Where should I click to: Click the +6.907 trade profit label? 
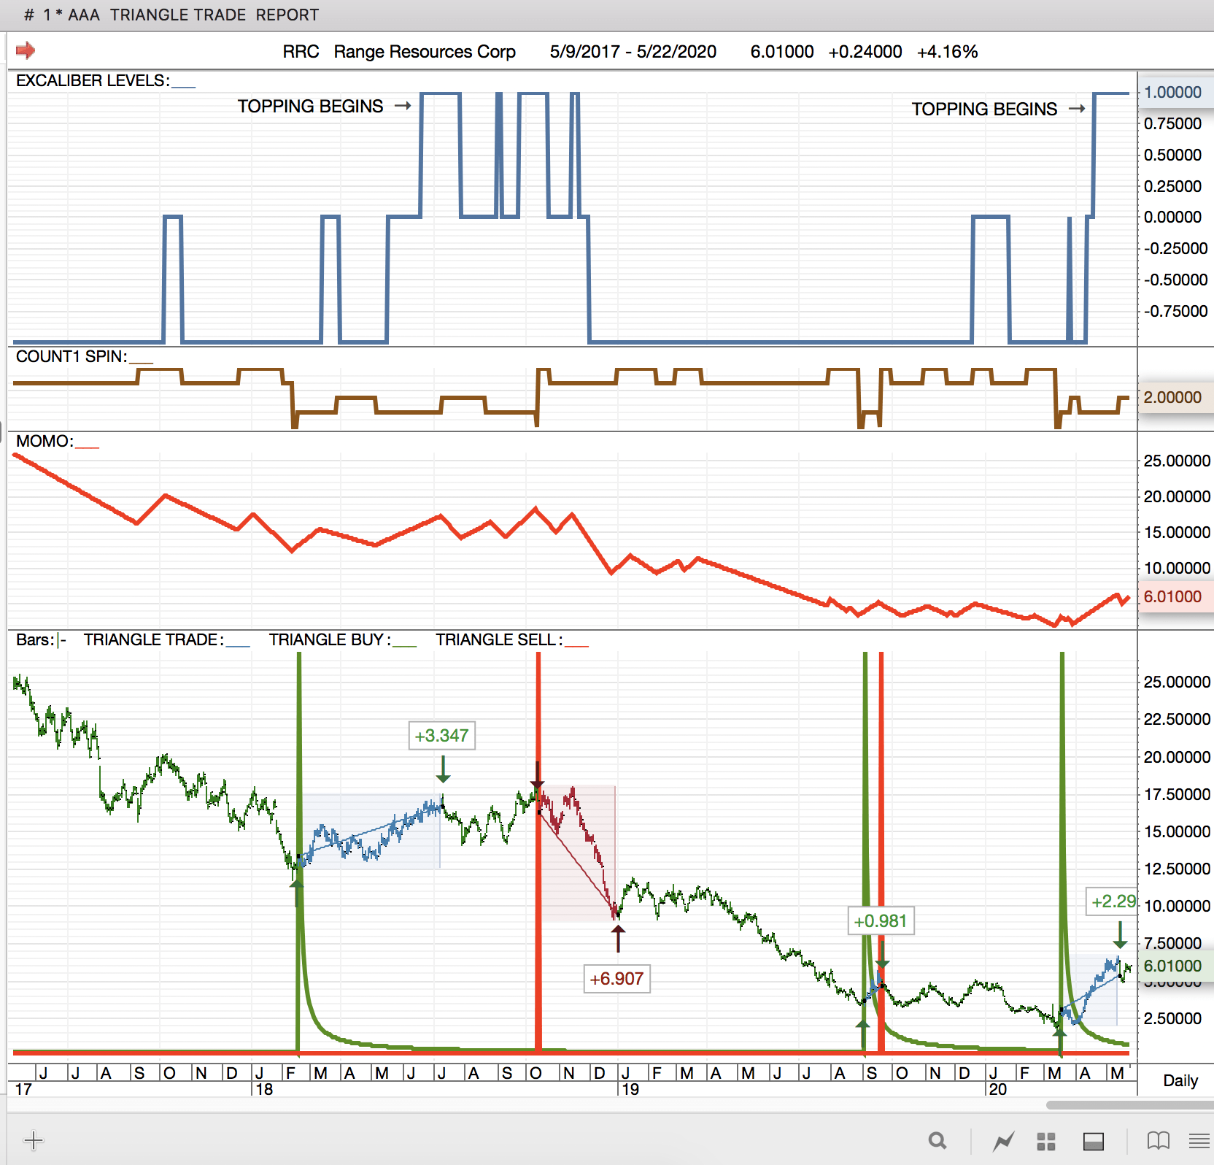616,978
